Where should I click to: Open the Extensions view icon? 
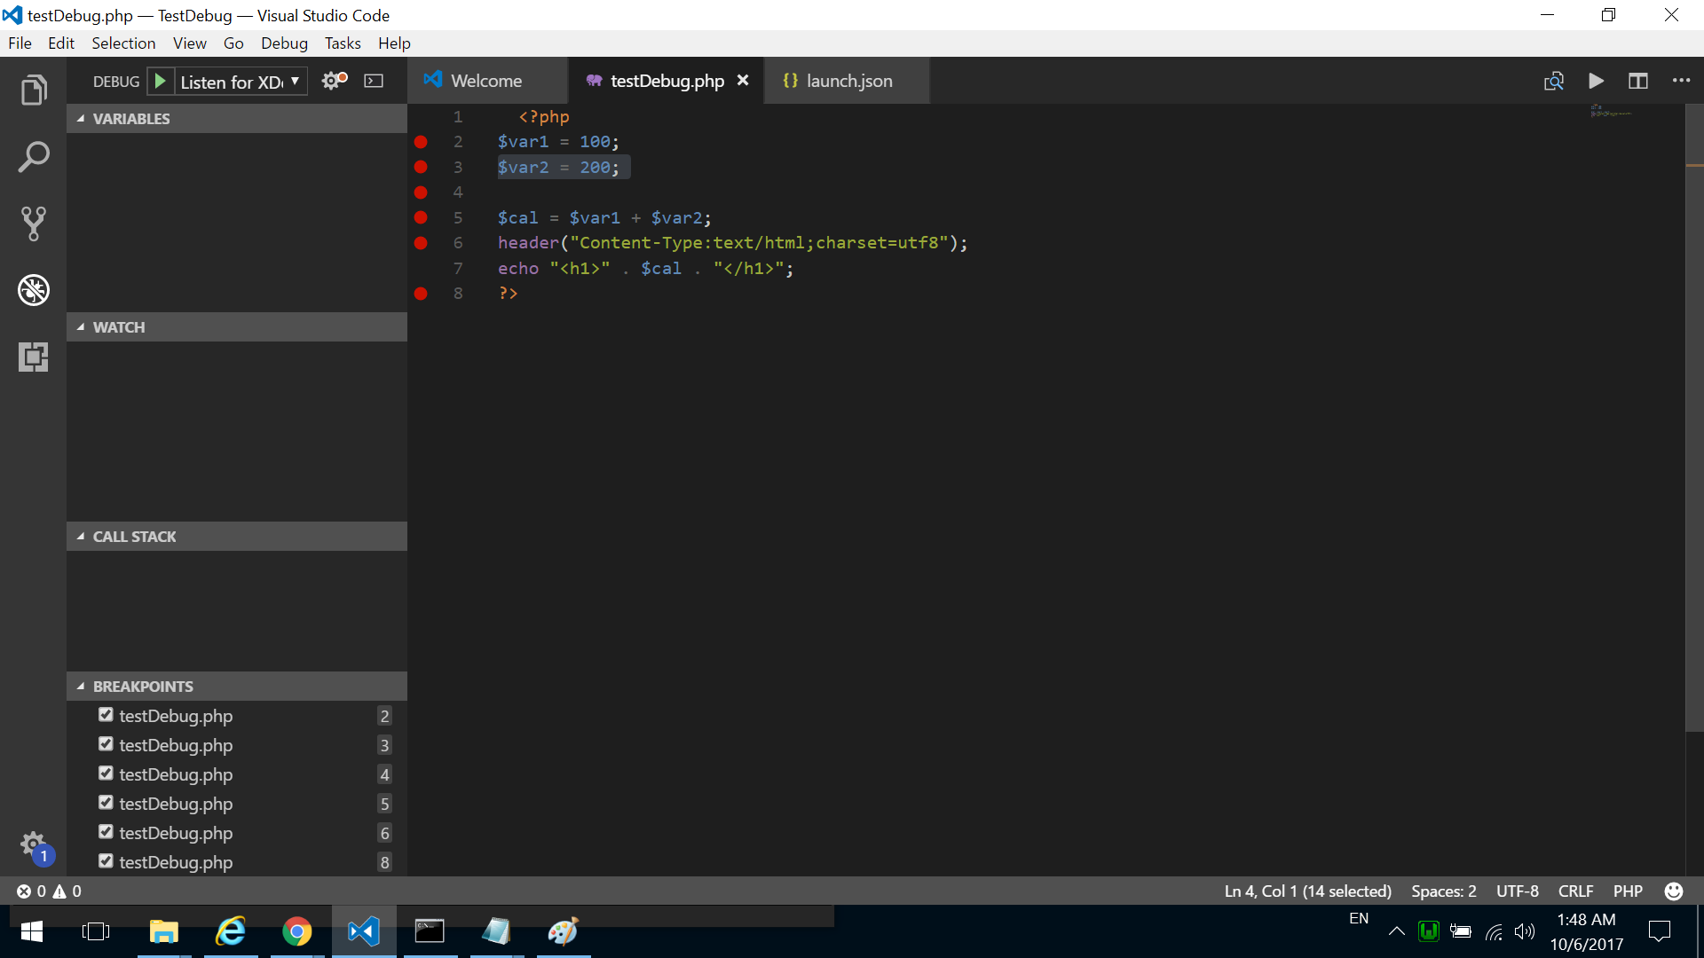[x=34, y=357]
